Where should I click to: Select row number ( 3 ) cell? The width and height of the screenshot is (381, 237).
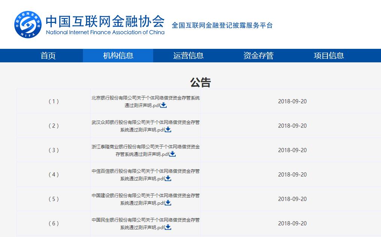(x=53, y=150)
